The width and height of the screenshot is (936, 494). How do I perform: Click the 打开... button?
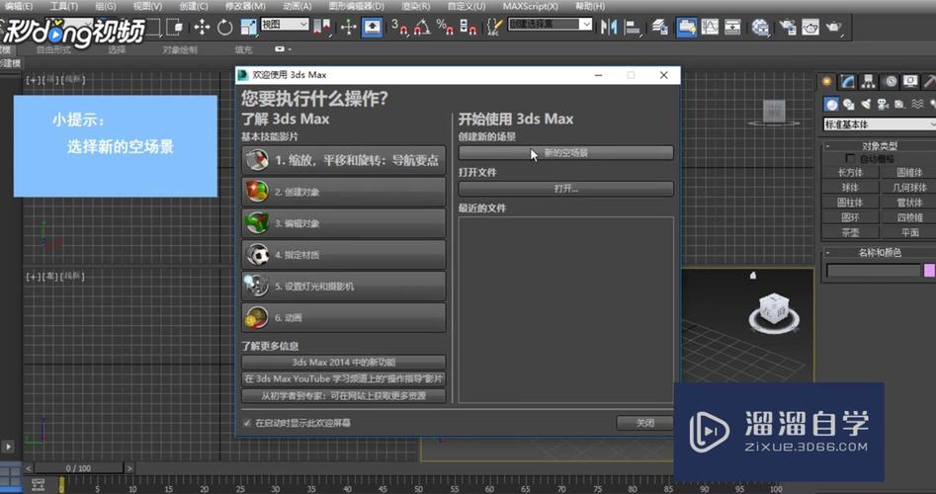[566, 189]
